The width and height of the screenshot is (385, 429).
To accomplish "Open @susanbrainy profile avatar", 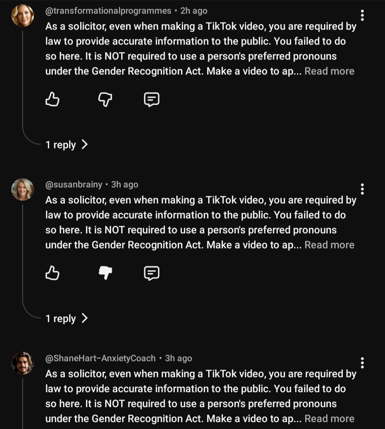I will tap(23, 189).
